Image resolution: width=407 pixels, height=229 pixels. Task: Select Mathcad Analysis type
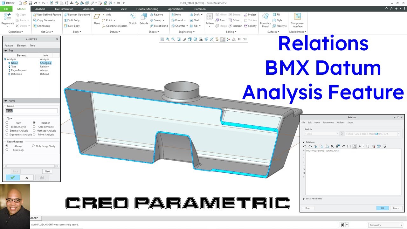click(x=34, y=130)
